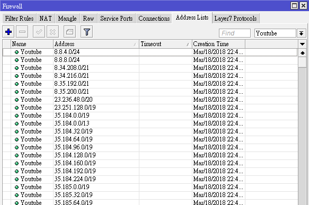Click the scroll up arrow of the list
The width and height of the screenshot is (309, 205).
pyautogui.click(x=302, y=53)
